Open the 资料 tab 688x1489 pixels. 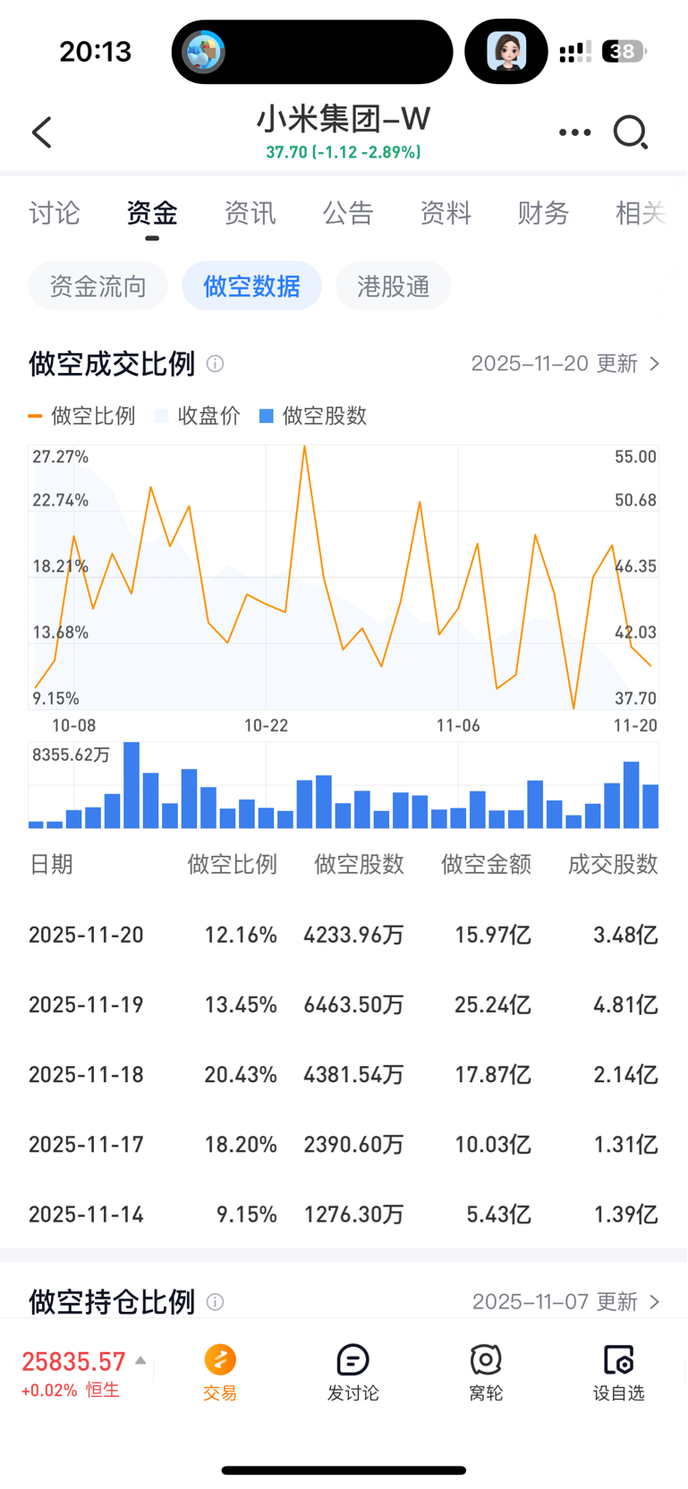tap(446, 213)
